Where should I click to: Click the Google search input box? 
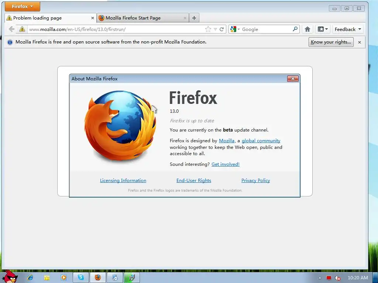pyautogui.click(x=266, y=29)
